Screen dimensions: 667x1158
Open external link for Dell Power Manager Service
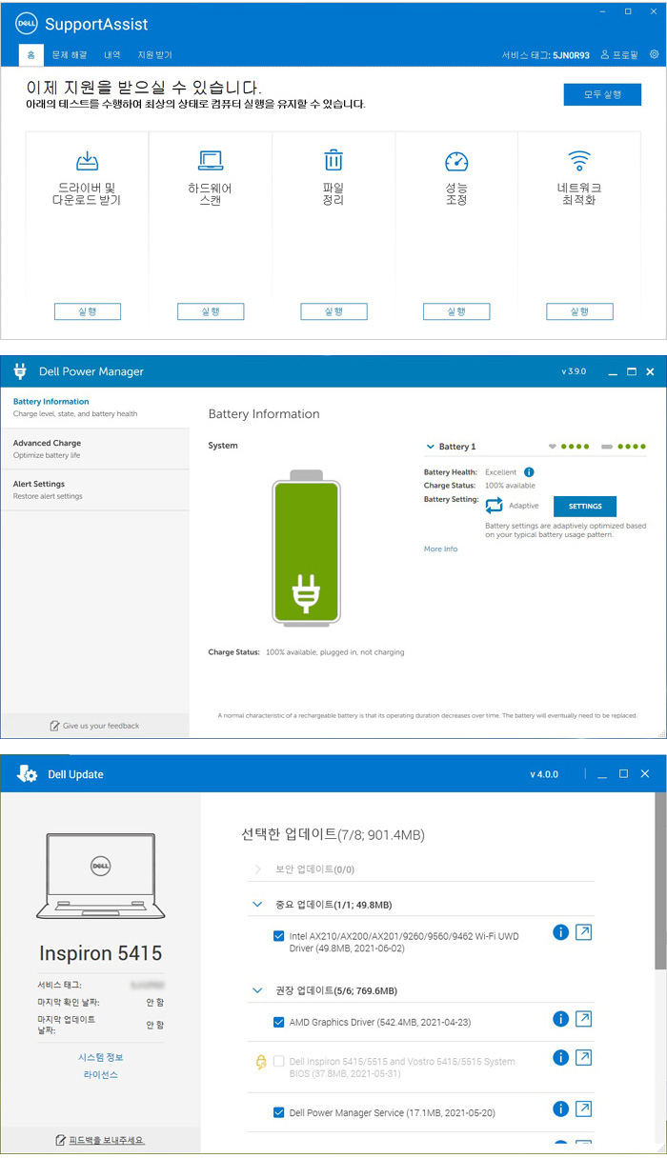584,1108
